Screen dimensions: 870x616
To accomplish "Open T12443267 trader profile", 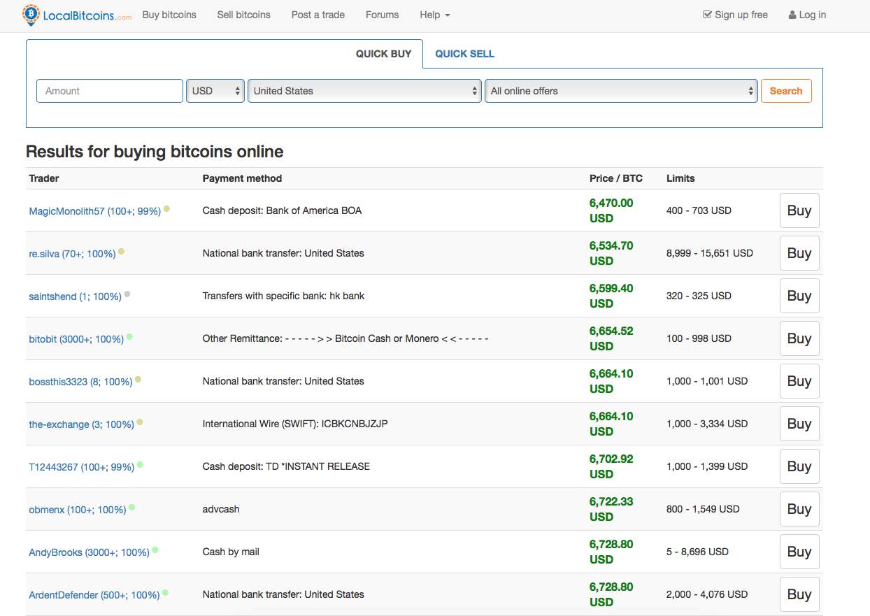I will point(81,467).
